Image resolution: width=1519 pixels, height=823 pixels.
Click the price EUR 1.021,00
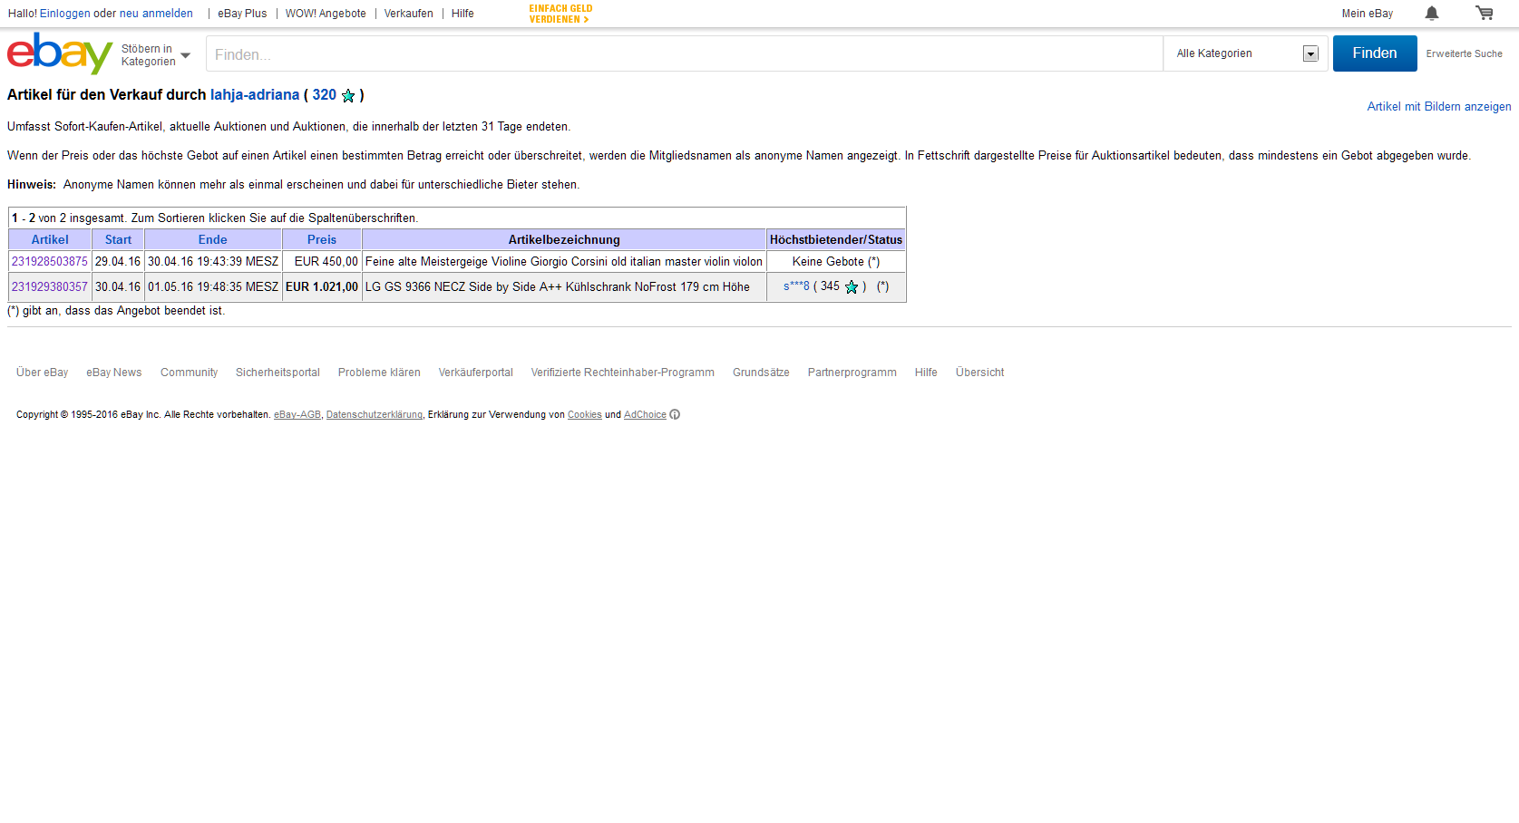pyautogui.click(x=322, y=287)
